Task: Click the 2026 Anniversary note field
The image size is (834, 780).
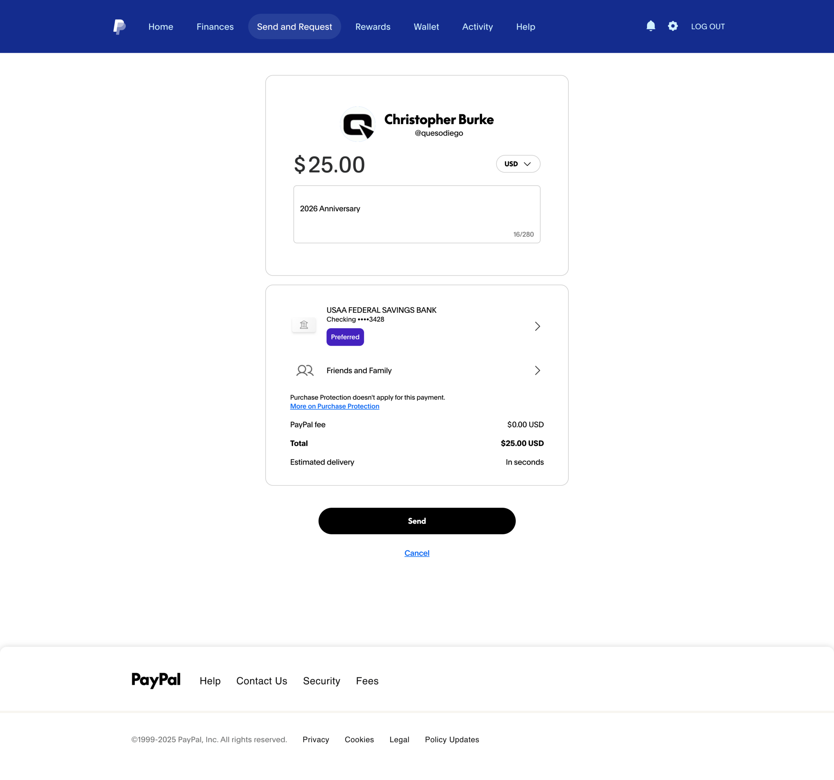Action: pyautogui.click(x=416, y=214)
